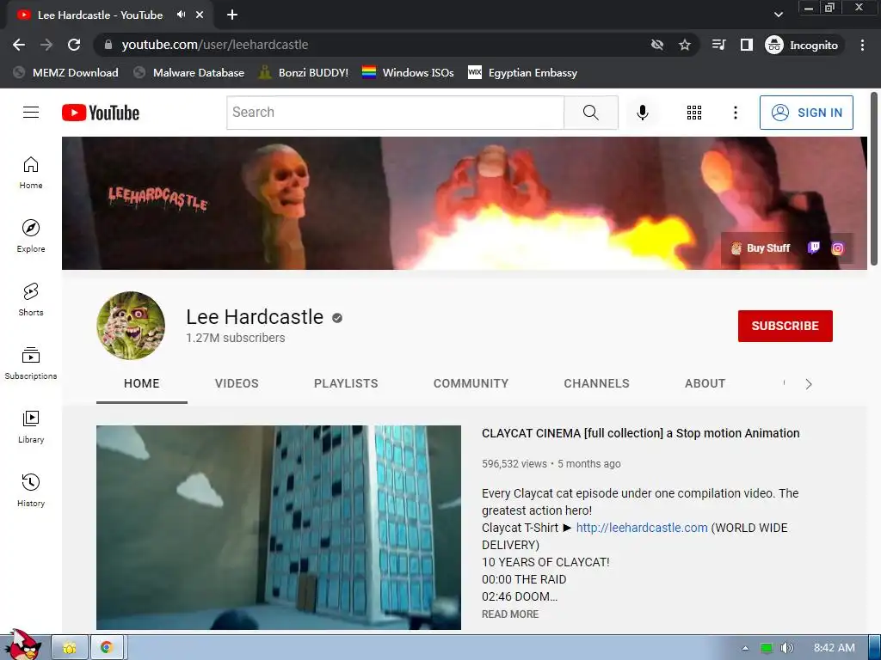Open Library in sidebar

31,426
